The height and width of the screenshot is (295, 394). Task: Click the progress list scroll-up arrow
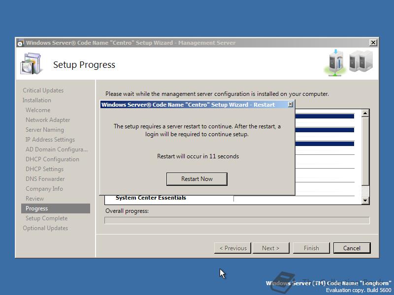tap(365, 114)
